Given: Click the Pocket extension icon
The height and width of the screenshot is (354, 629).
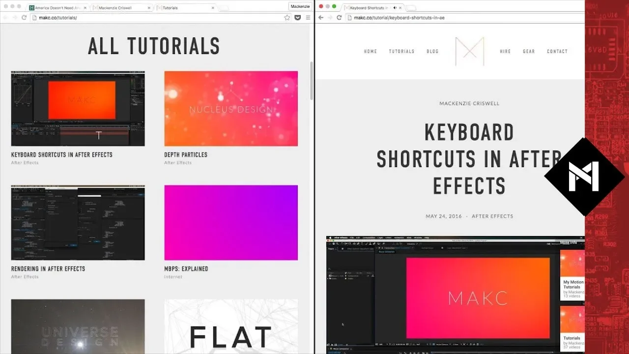Looking at the screenshot, I should [297, 18].
